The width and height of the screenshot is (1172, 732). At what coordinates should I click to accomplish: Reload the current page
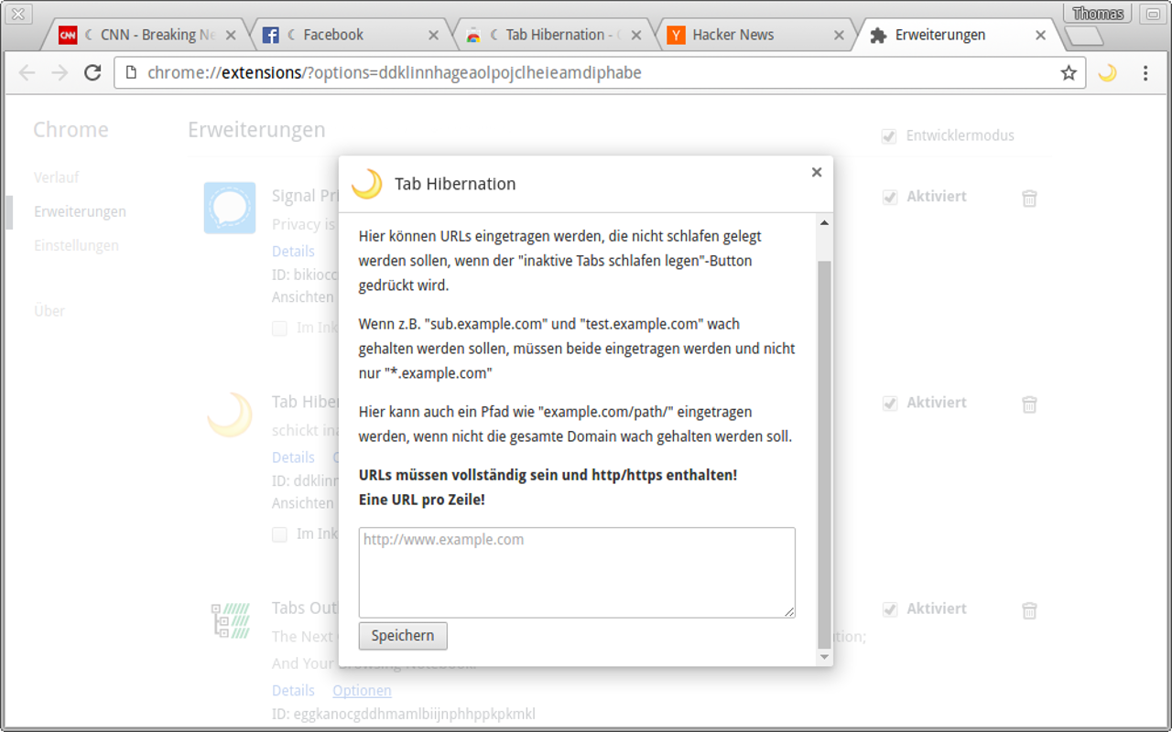tap(92, 73)
